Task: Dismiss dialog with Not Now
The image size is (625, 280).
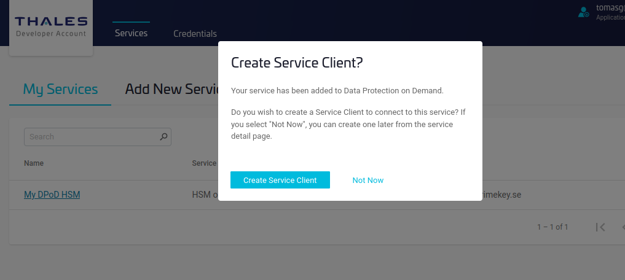Action: 368,180
